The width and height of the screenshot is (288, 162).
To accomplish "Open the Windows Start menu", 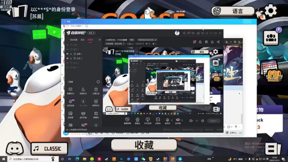I will (4, 159).
